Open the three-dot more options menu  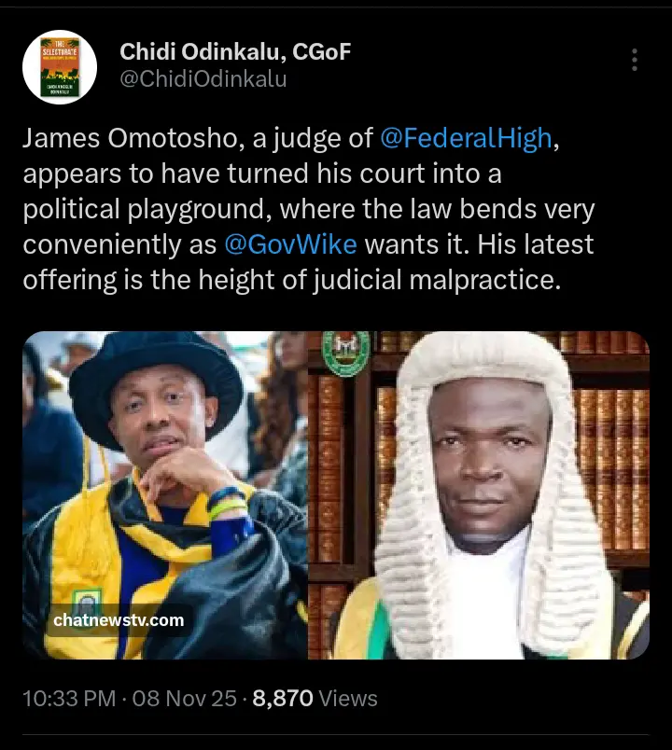coord(635,61)
